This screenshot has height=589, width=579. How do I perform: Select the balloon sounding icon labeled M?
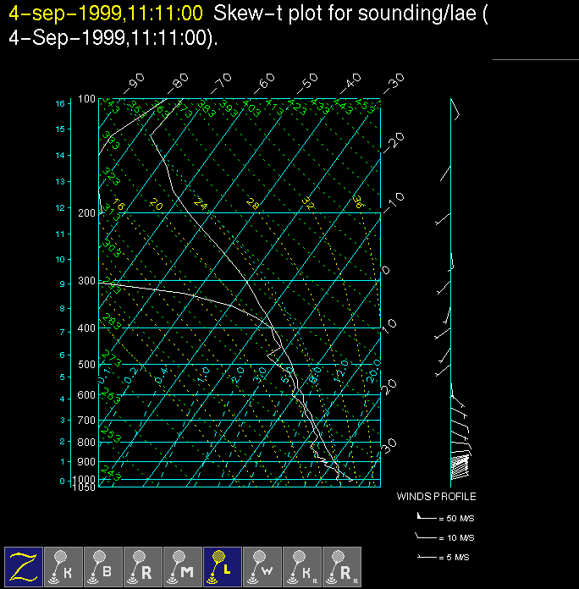[184, 566]
